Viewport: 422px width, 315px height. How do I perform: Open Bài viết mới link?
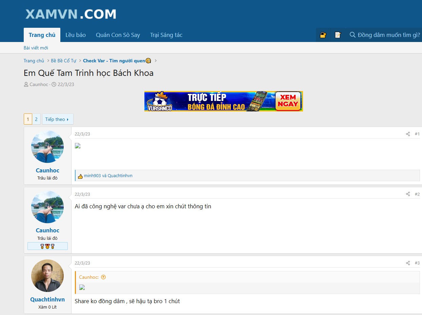(x=36, y=48)
